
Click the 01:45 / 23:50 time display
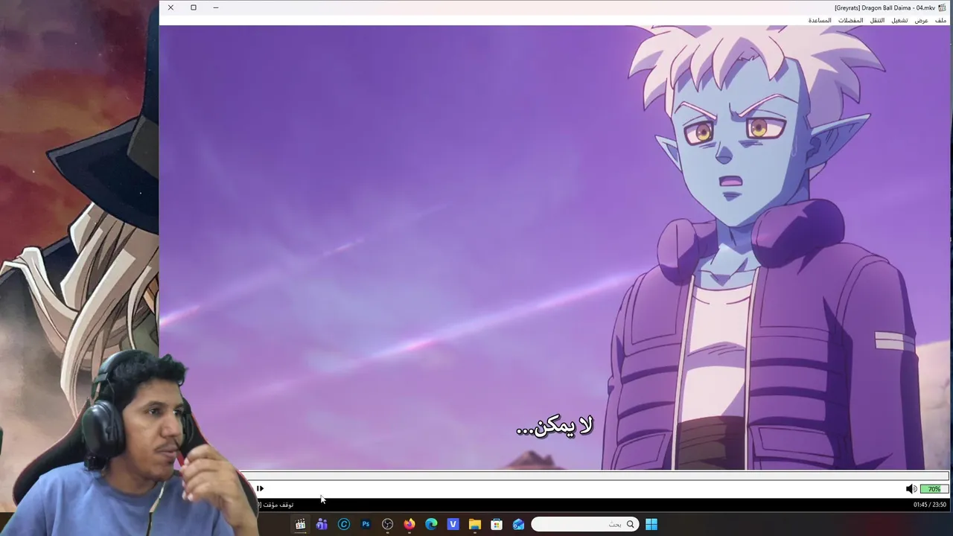coord(929,505)
